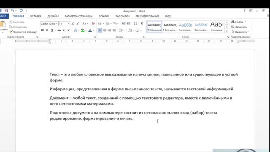Click Заменить to replace text

[x=239, y=27]
